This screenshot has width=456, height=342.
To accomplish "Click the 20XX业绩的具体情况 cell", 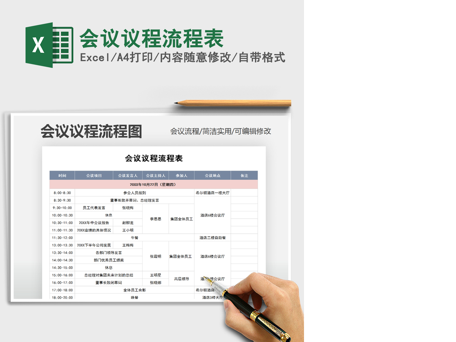I will 94,230.
